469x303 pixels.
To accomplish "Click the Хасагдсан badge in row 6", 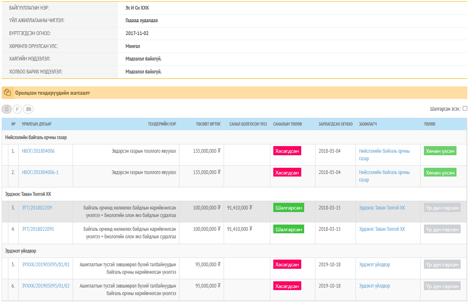I will [x=287, y=286].
